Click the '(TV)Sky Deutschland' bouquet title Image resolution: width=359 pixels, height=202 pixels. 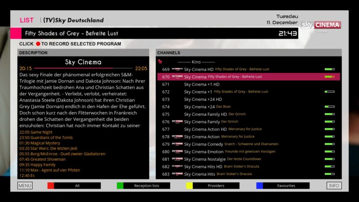tap(73, 20)
